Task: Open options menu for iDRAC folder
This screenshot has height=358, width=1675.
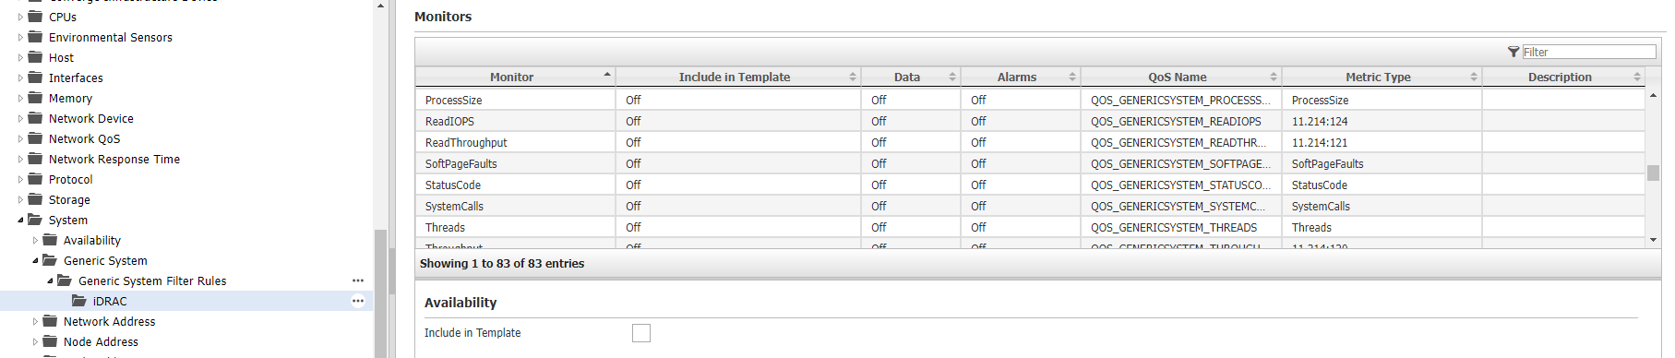Action: pyautogui.click(x=358, y=301)
